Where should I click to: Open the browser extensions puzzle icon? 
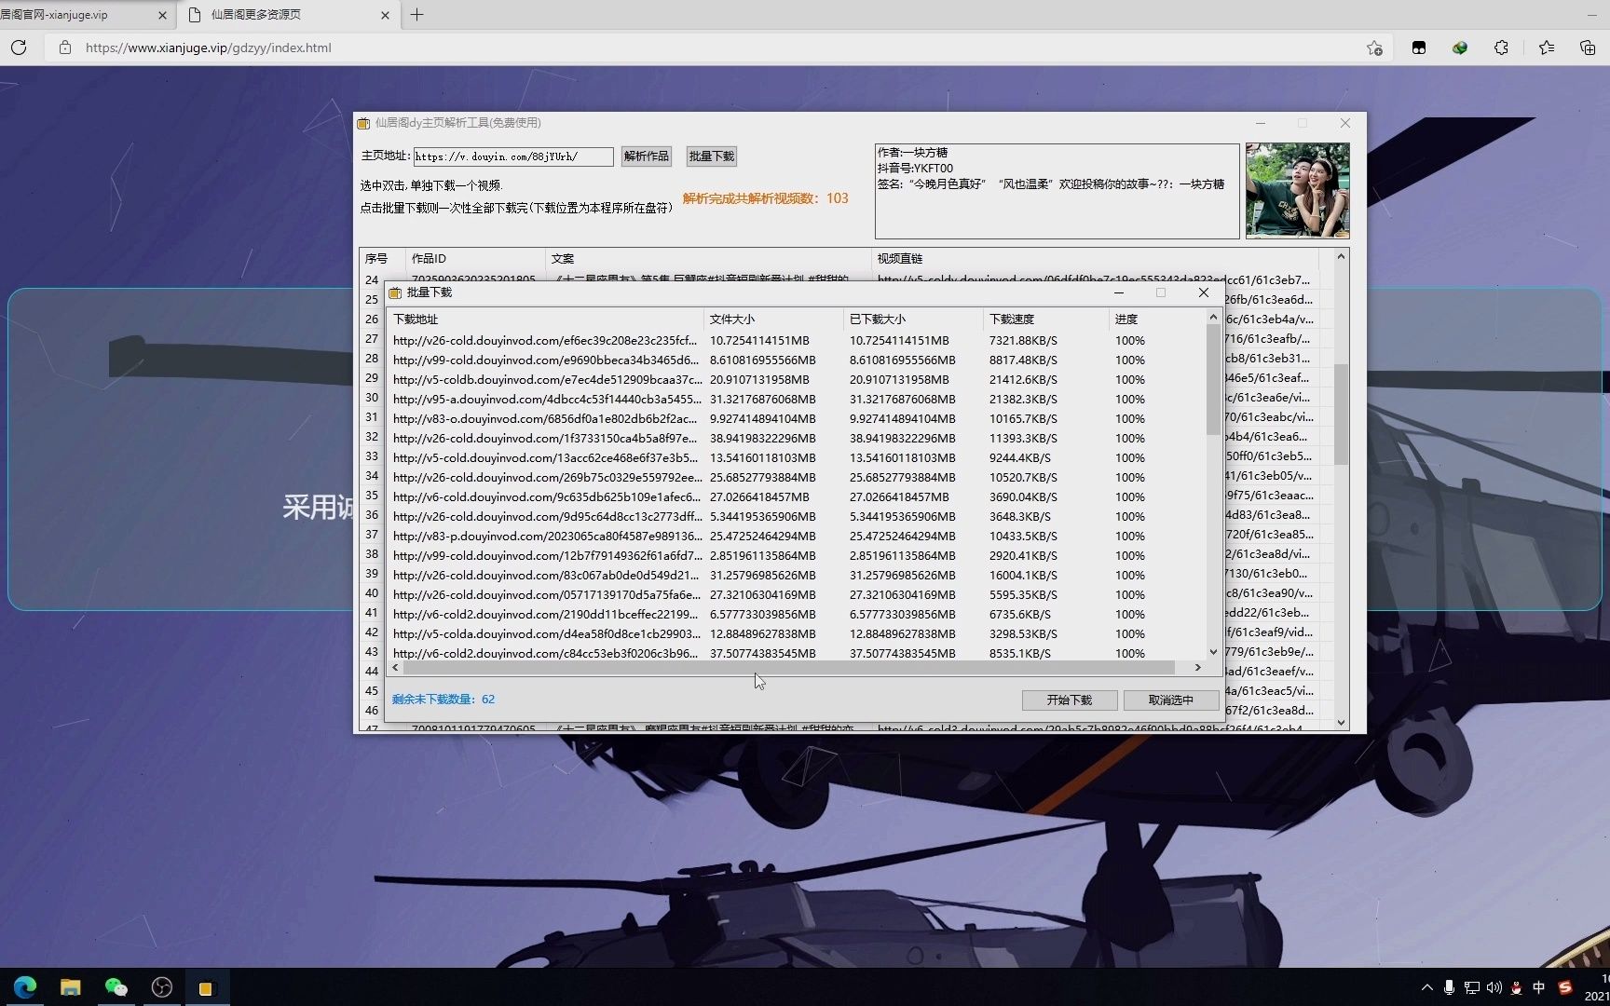tap(1501, 48)
